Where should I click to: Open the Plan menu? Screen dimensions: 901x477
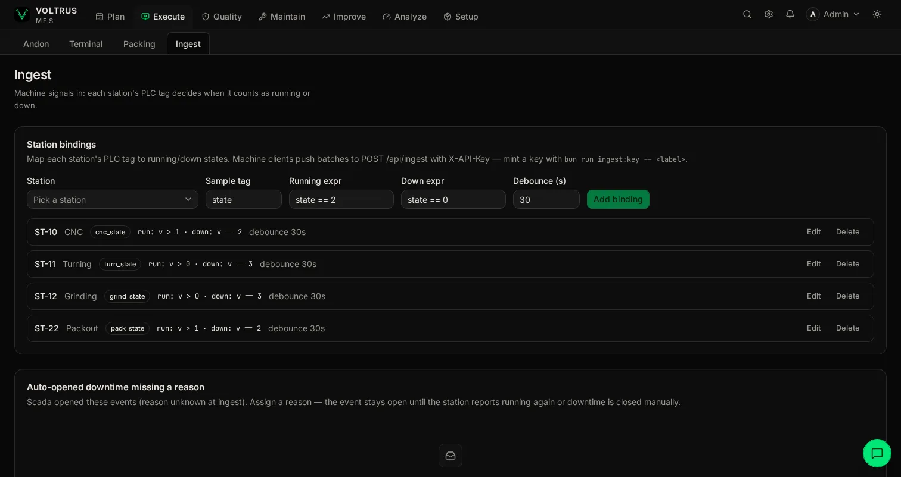pyautogui.click(x=110, y=17)
